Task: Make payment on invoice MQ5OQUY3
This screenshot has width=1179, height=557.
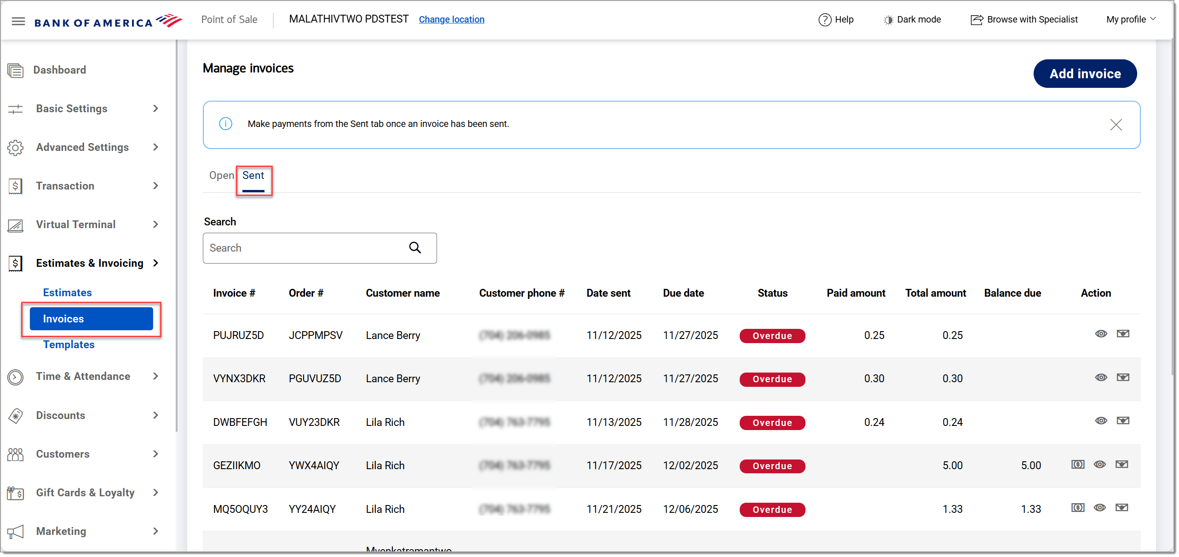Action: pyautogui.click(x=1077, y=508)
